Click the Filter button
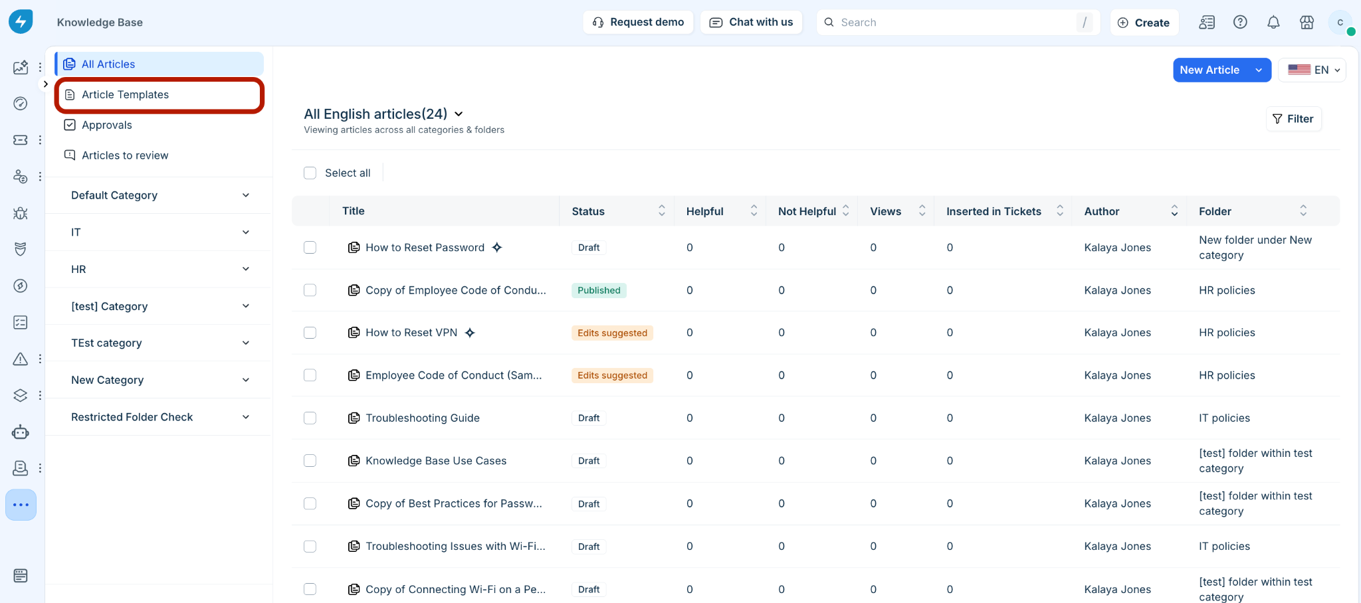This screenshot has width=1361, height=603. click(1293, 119)
